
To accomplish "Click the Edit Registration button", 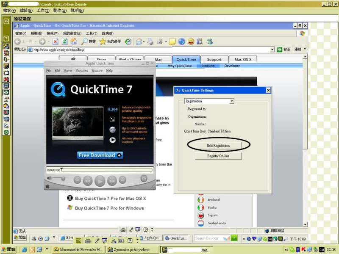I will coord(218,145).
